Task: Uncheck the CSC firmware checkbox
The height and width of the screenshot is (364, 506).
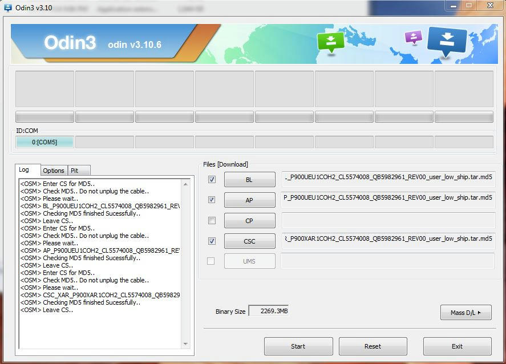Action: 211,241
